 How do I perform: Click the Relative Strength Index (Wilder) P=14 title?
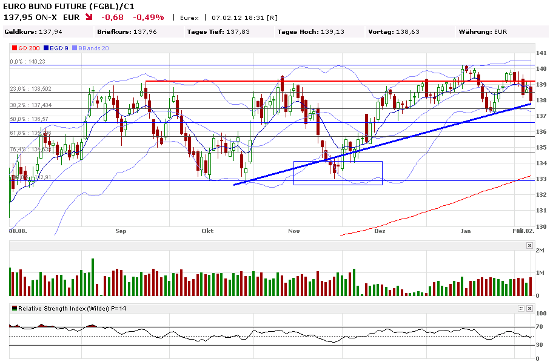coord(72,309)
